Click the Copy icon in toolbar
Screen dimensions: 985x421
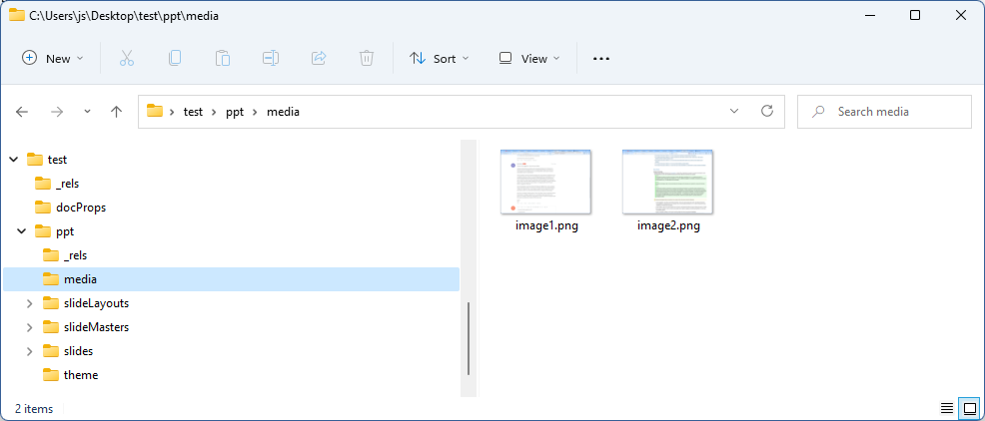pyautogui.click(x=175, y=58)
